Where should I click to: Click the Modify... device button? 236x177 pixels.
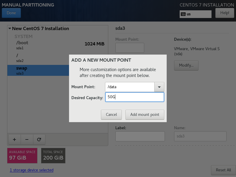(x=186, y=65)
